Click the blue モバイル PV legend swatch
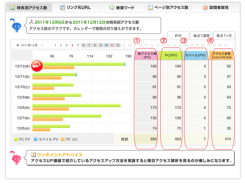Viewport: 245px width, 183px height. click(35, 139)
